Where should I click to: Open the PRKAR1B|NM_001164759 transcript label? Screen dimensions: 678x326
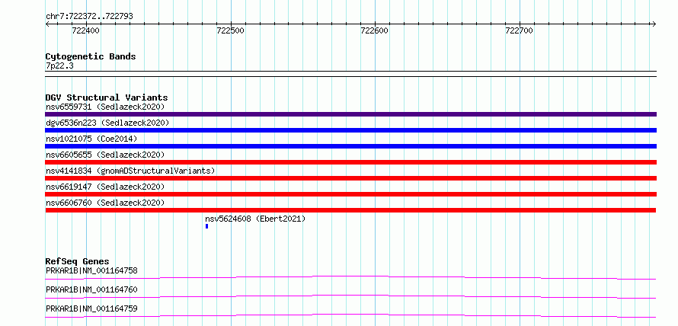click(x=91, y=308)
